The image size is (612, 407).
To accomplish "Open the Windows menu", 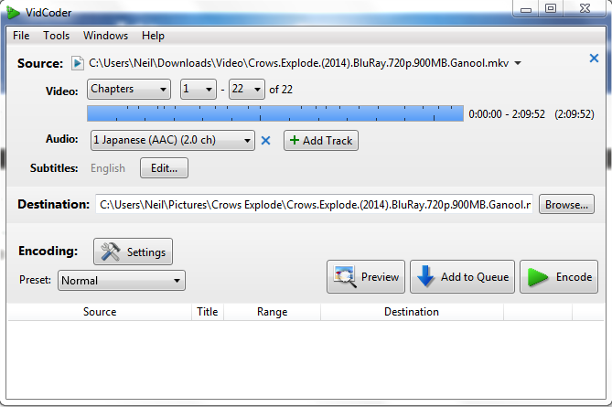I will pyautogui.click(x=105, y=36).
